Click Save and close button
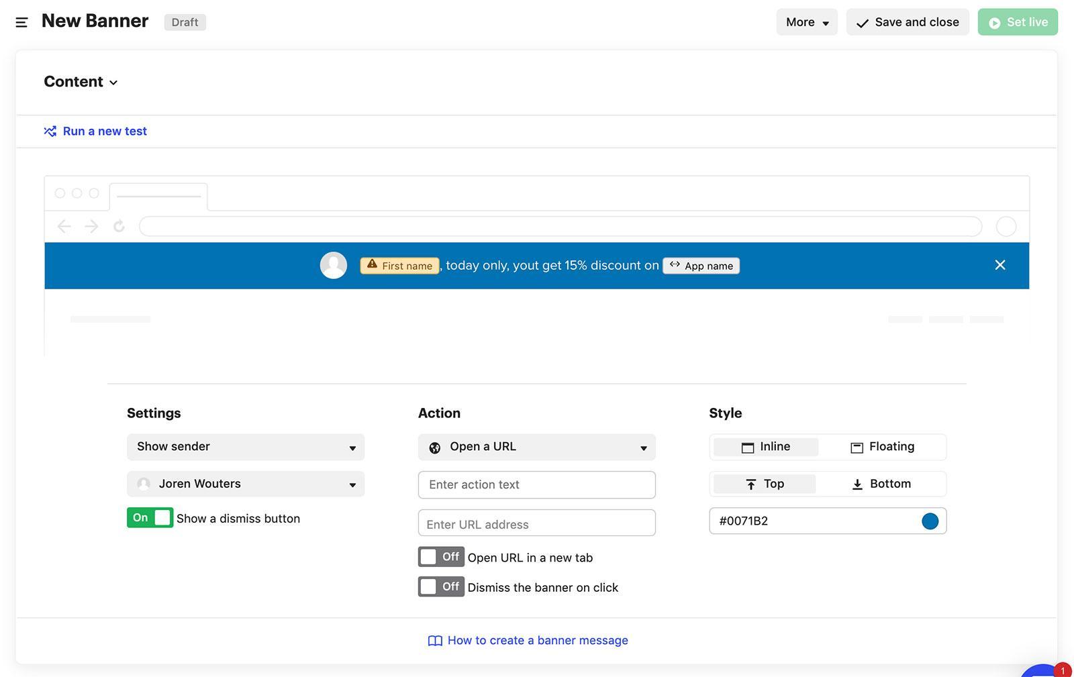Image resolution: width=1074 pixels, height=677 pixels. (908, 22)
